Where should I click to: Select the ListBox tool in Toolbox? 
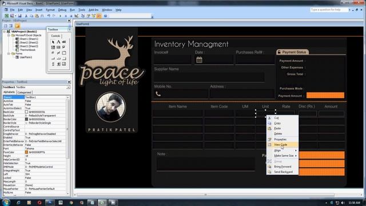click(58, 47)
